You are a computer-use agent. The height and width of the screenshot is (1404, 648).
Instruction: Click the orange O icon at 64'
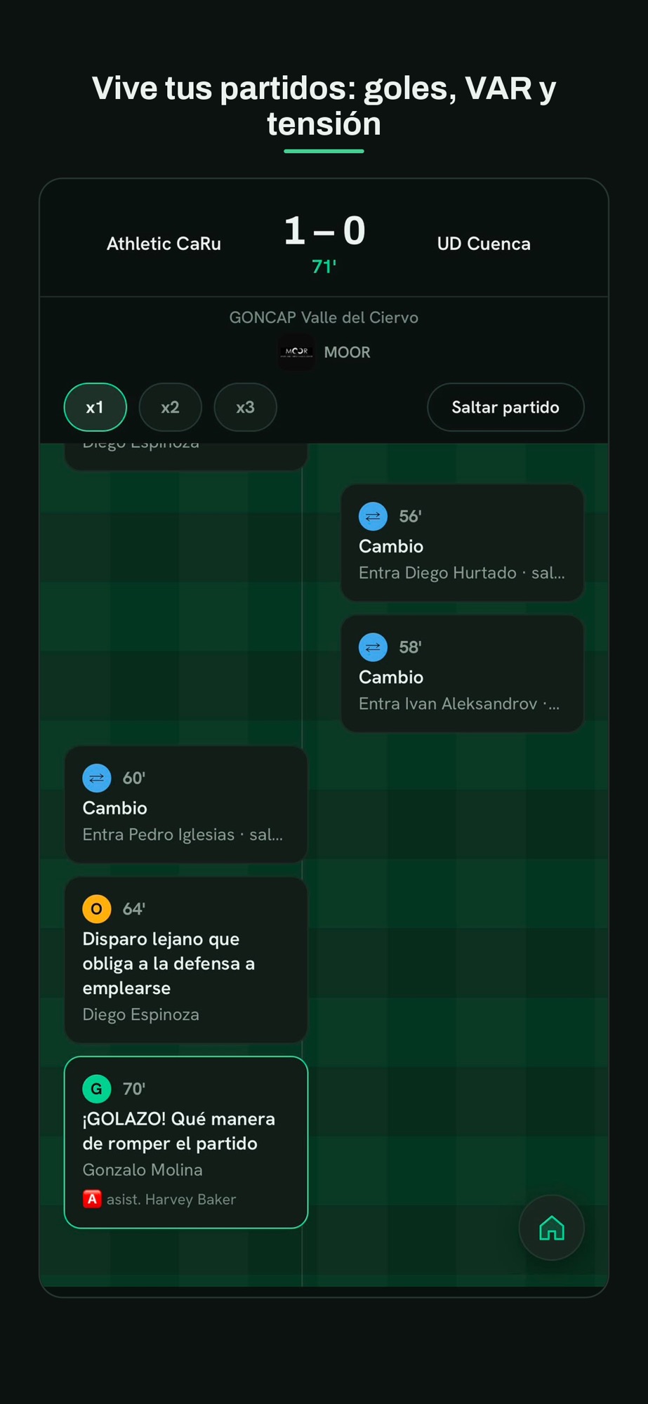coord(97,908)
